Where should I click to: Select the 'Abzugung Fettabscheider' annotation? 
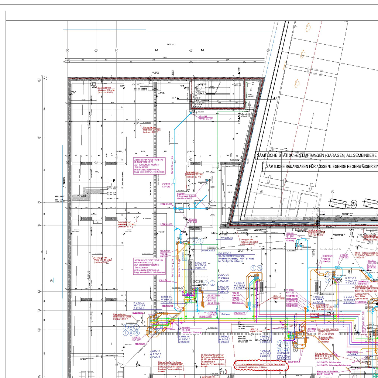pos(328,373)
